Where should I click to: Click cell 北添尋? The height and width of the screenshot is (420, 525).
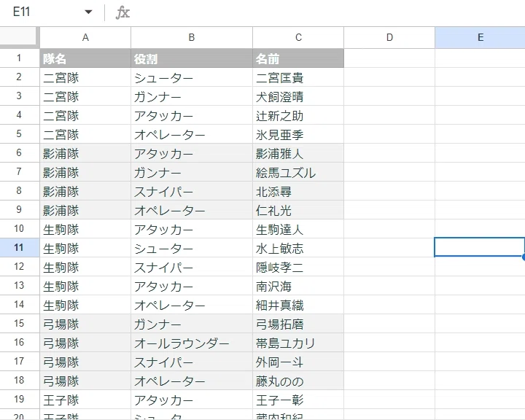[x=298, y=191]
